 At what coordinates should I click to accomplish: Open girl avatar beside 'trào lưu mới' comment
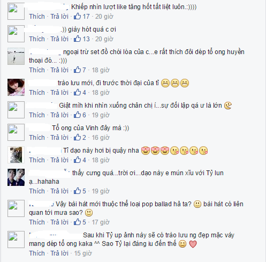16,87
